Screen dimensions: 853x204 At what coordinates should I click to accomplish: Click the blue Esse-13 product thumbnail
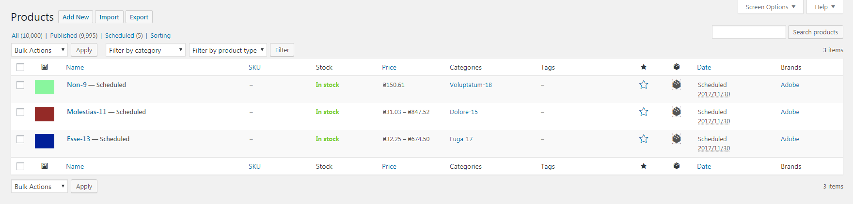coord(45,141)
